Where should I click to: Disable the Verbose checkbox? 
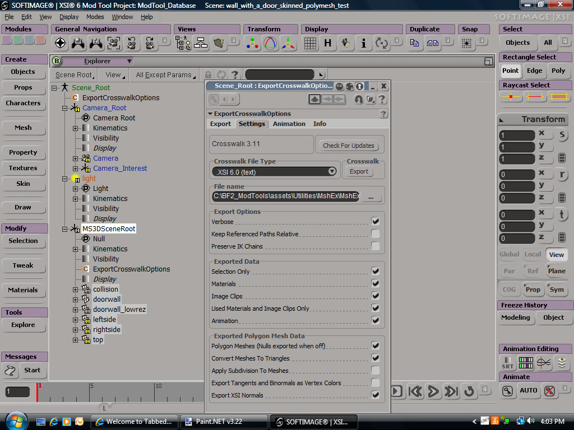(375, 221)
